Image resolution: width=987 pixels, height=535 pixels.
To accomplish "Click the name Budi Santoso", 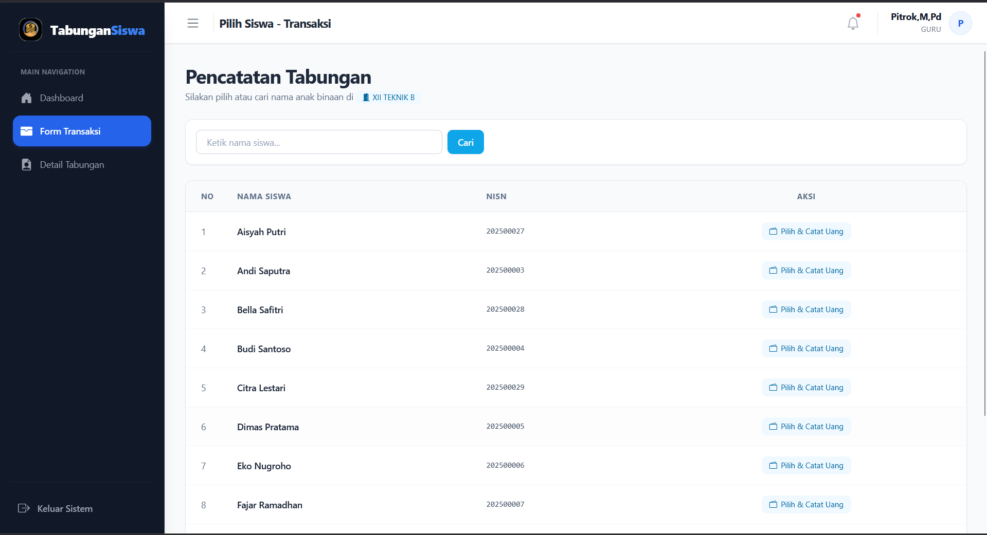I will tap(264, 349).
